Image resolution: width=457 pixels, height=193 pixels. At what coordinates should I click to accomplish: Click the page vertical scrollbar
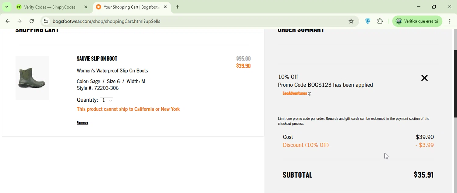pos(455,83)
